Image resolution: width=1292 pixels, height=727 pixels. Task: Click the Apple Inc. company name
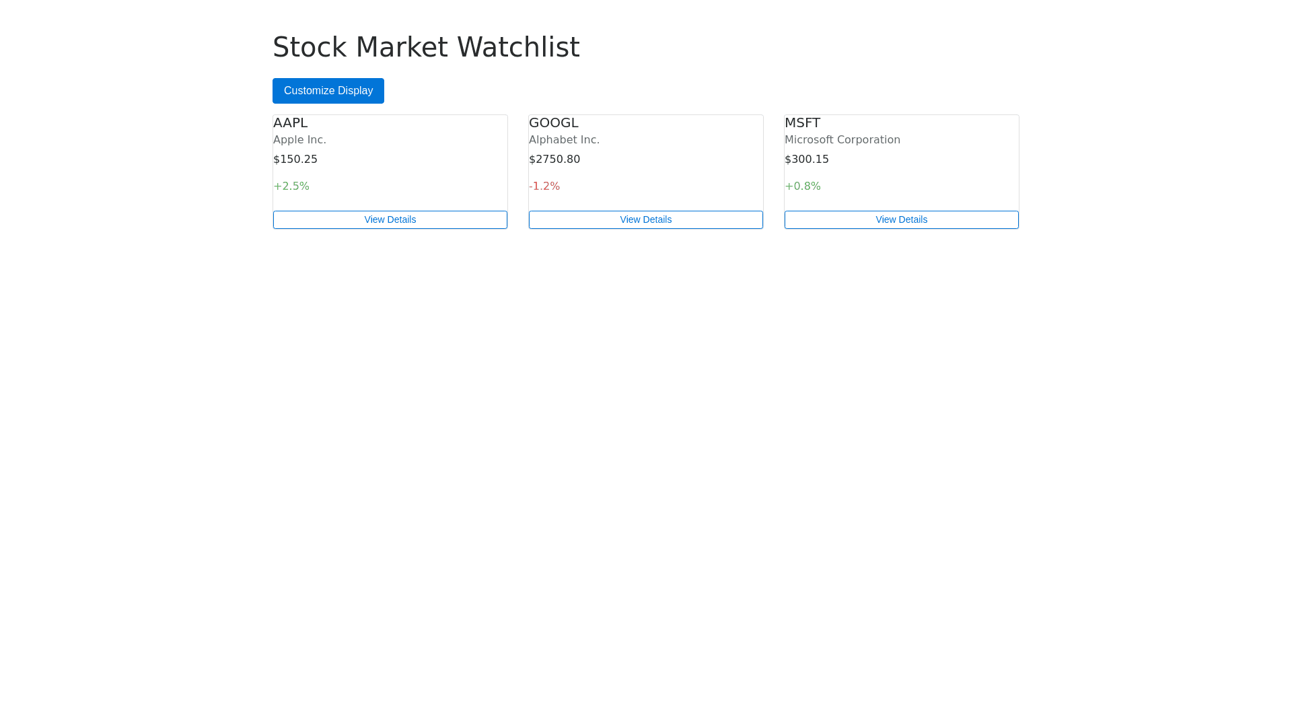pos(299,140)
